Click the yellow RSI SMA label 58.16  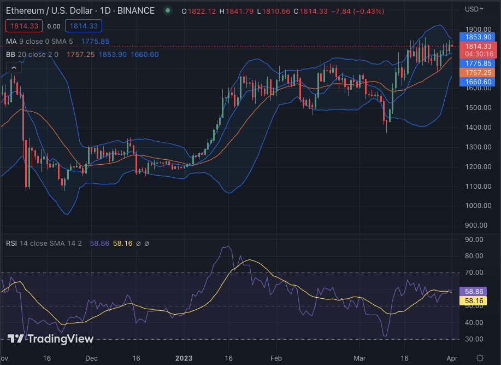point(474,301)
